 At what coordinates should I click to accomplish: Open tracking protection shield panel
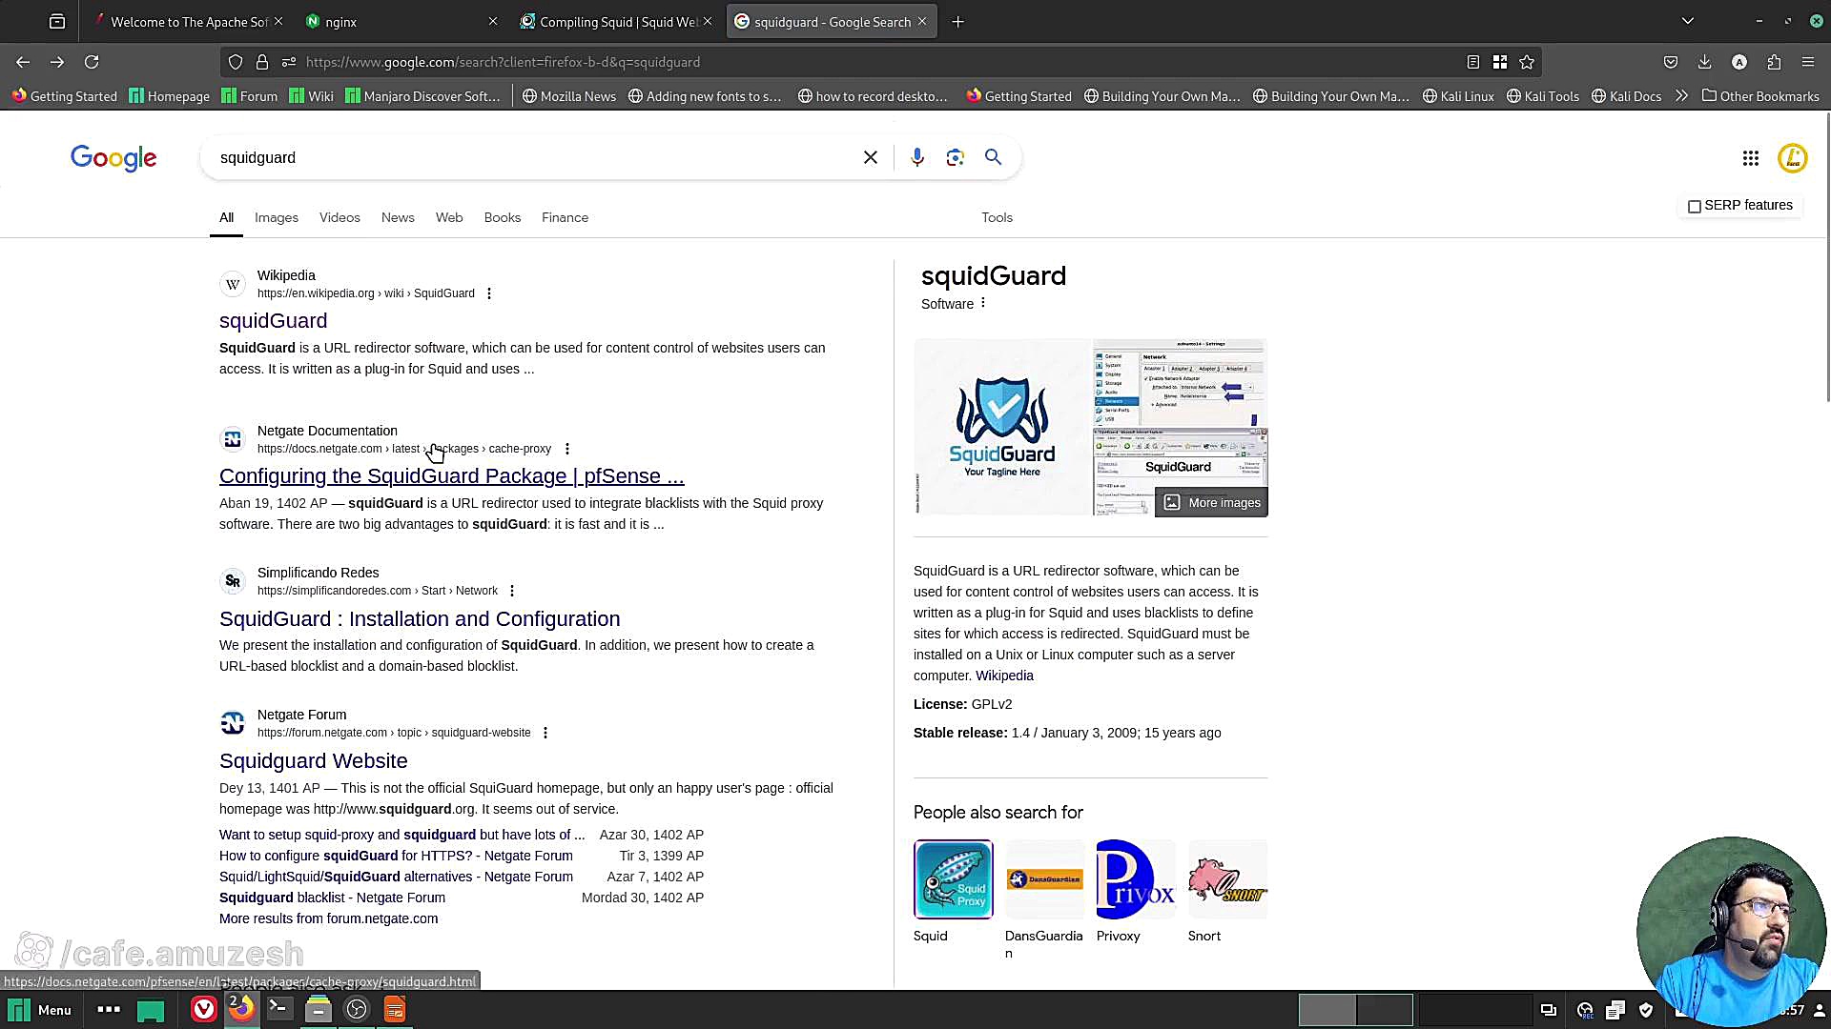pos(236,62)
